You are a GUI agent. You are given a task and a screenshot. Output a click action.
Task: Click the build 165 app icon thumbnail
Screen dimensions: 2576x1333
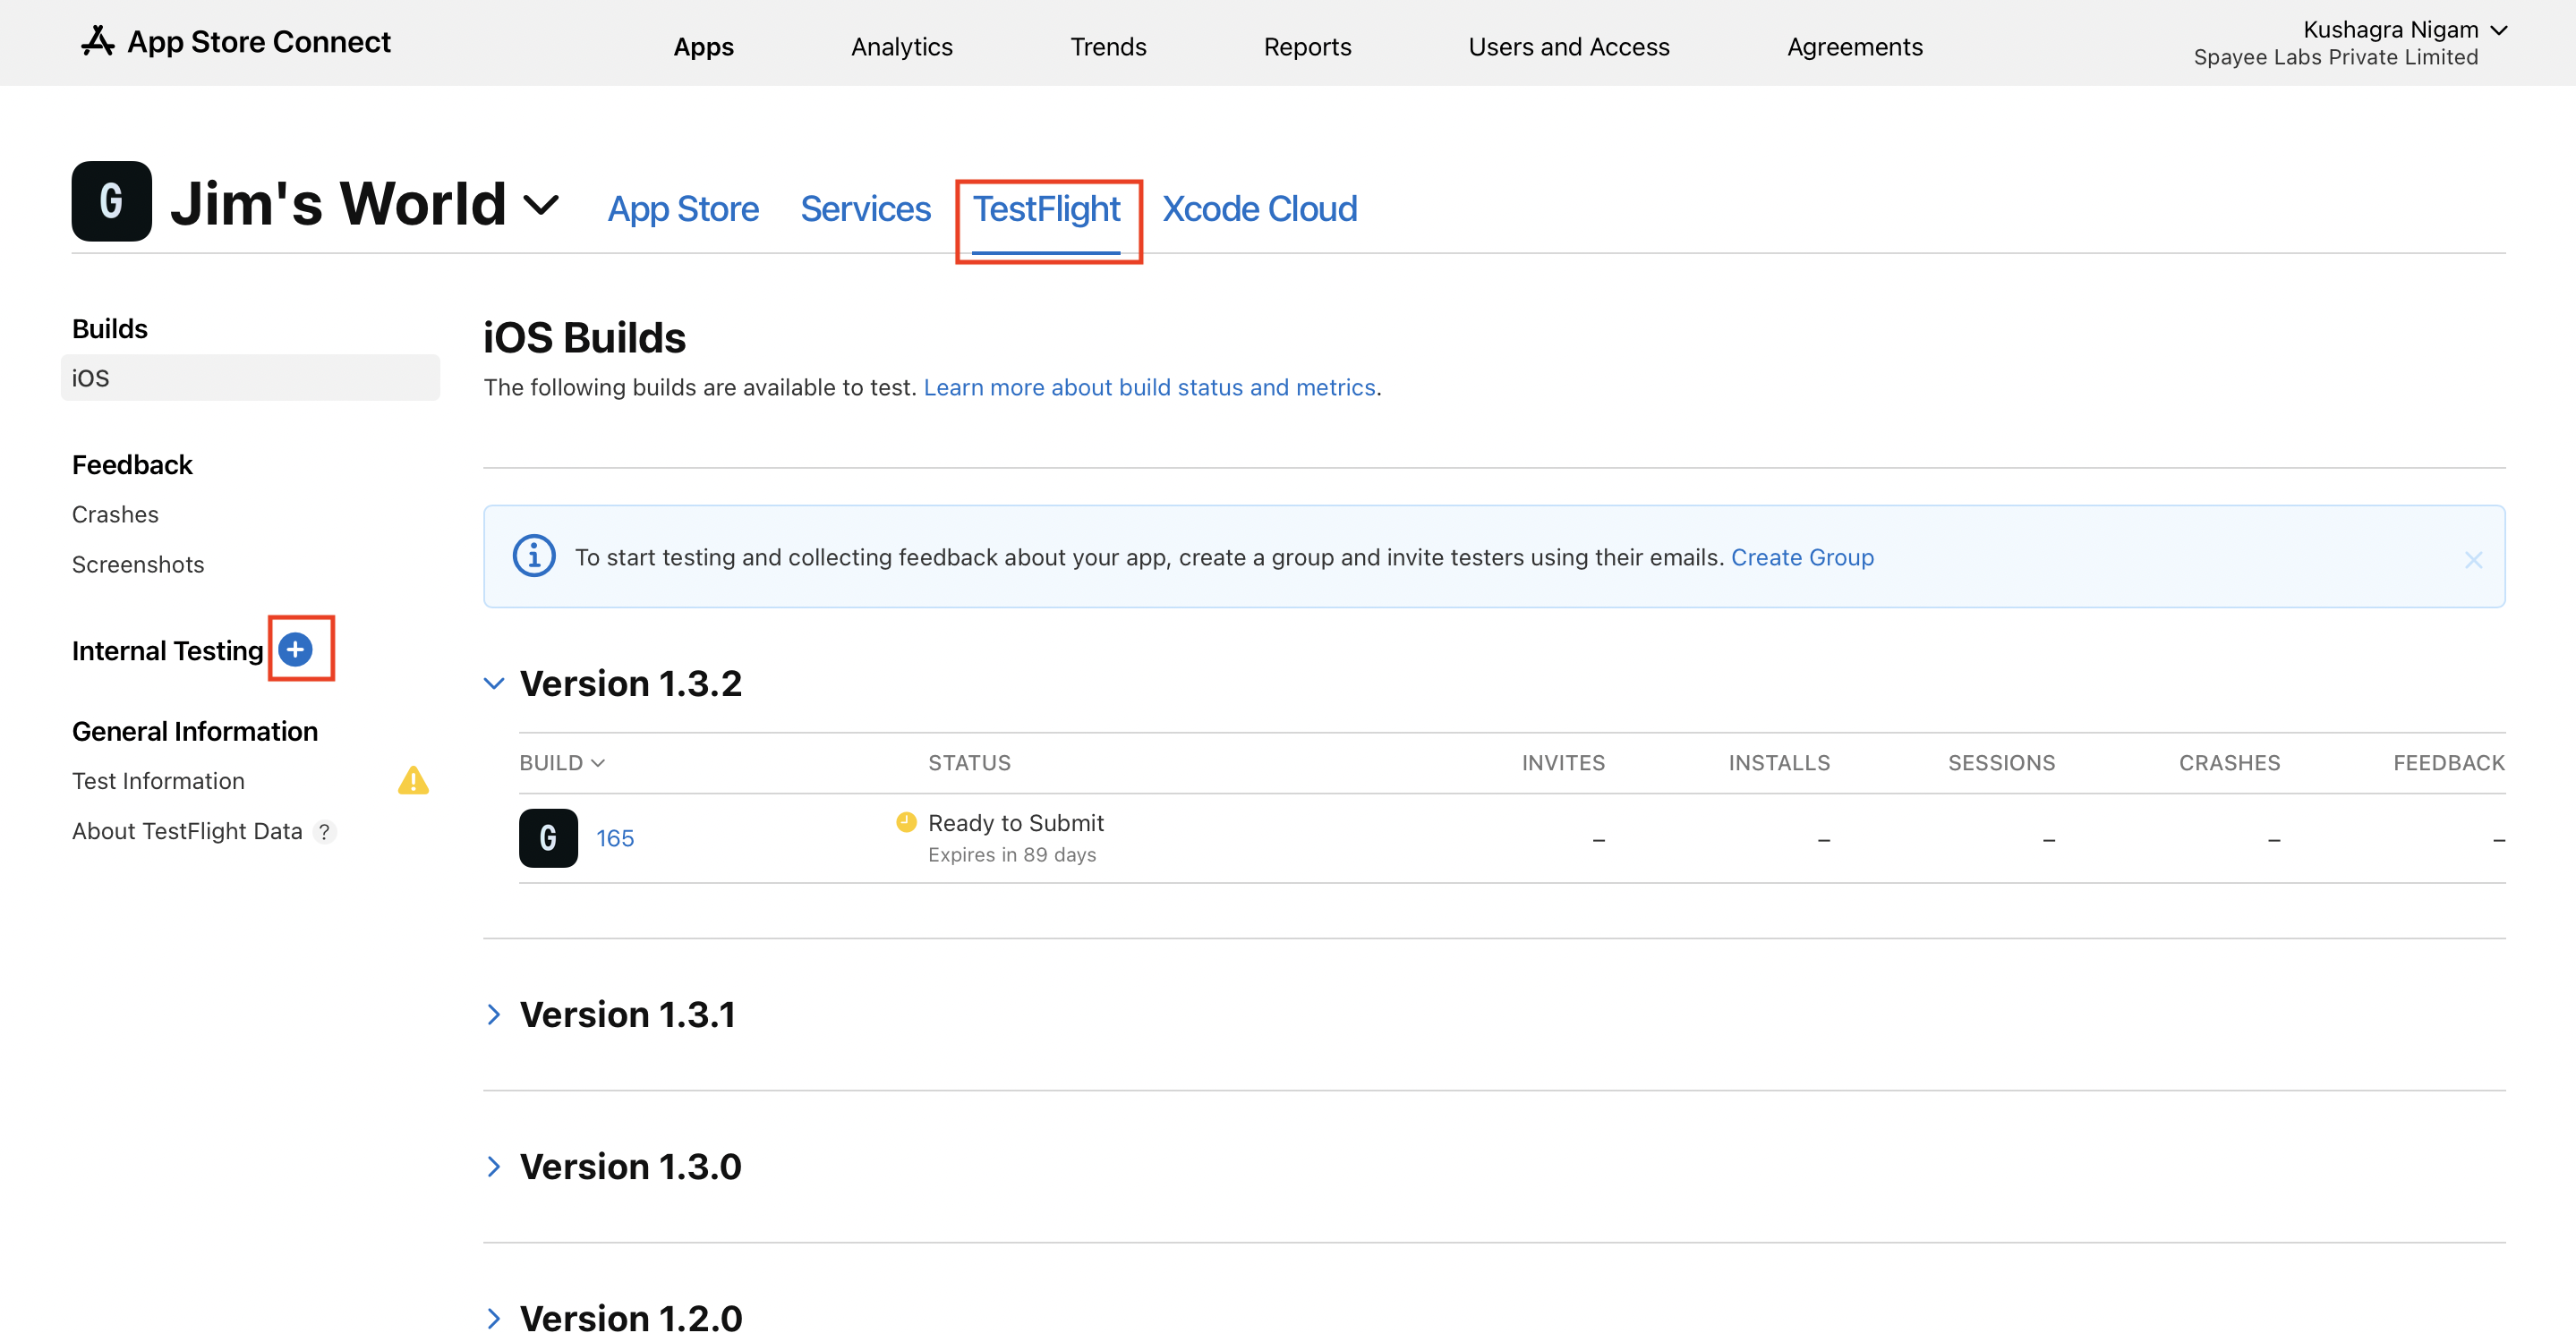tap(548, 837)
